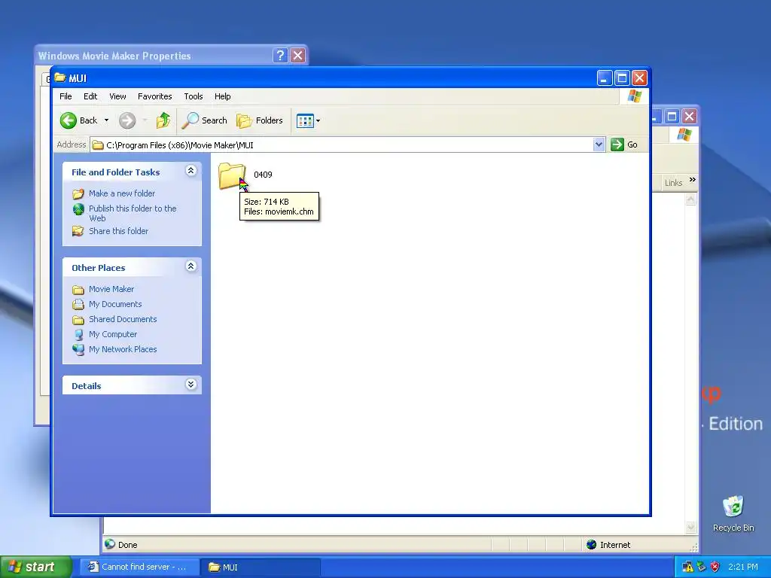Click the Publish to Web globe icon
The width and height of the screenshot is (771, 578).
coord(78,209)
